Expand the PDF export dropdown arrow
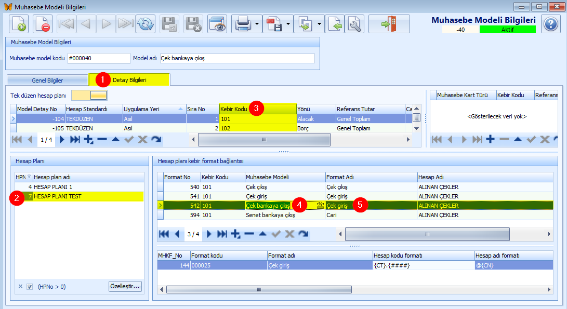567x309 pixels. 288,24
